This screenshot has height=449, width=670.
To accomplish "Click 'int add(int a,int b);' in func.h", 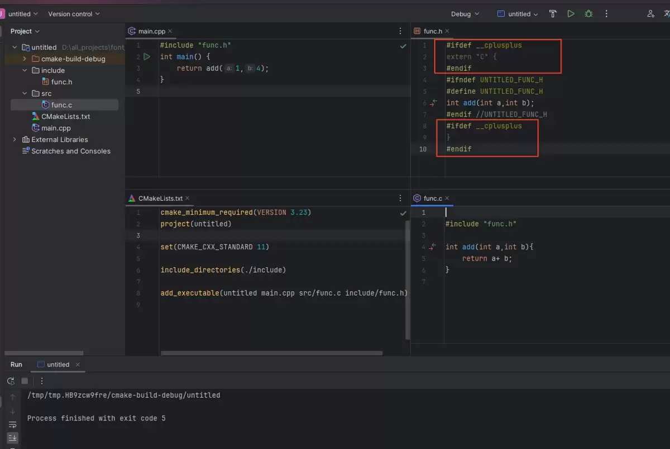I will (490, 103).
